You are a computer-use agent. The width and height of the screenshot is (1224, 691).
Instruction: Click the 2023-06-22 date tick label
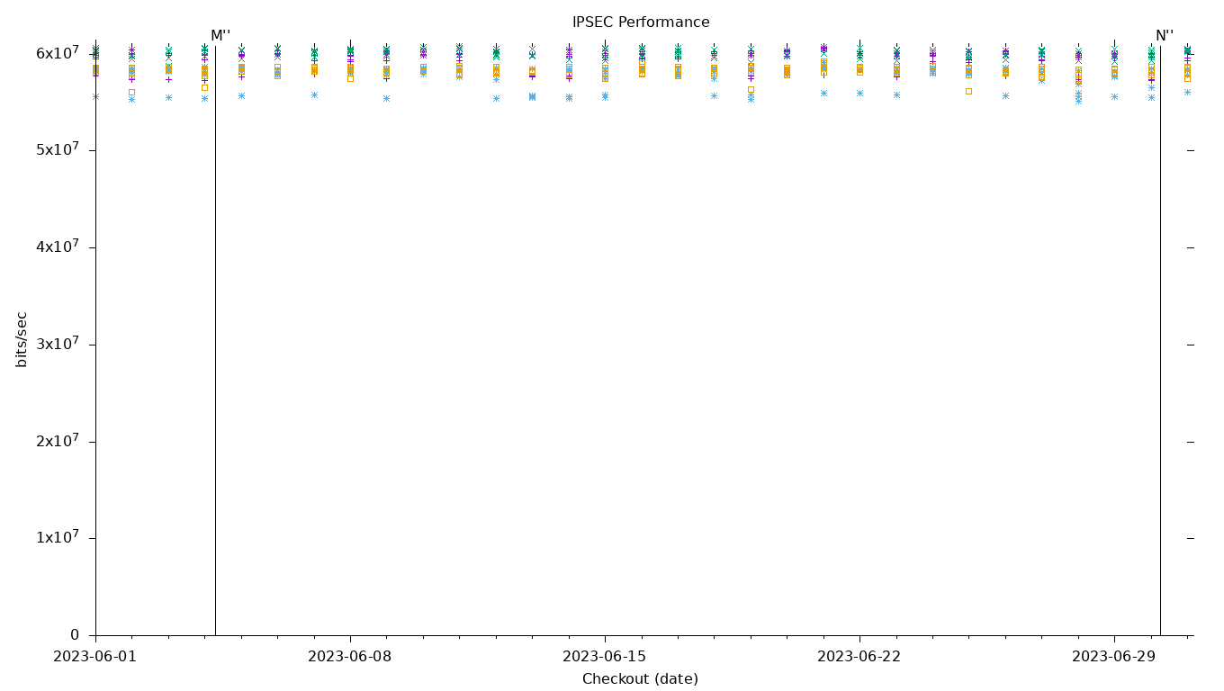(x=859, y=657)
